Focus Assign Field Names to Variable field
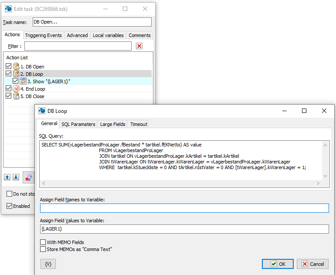This screenshot has height=275, width=336. 184,208
